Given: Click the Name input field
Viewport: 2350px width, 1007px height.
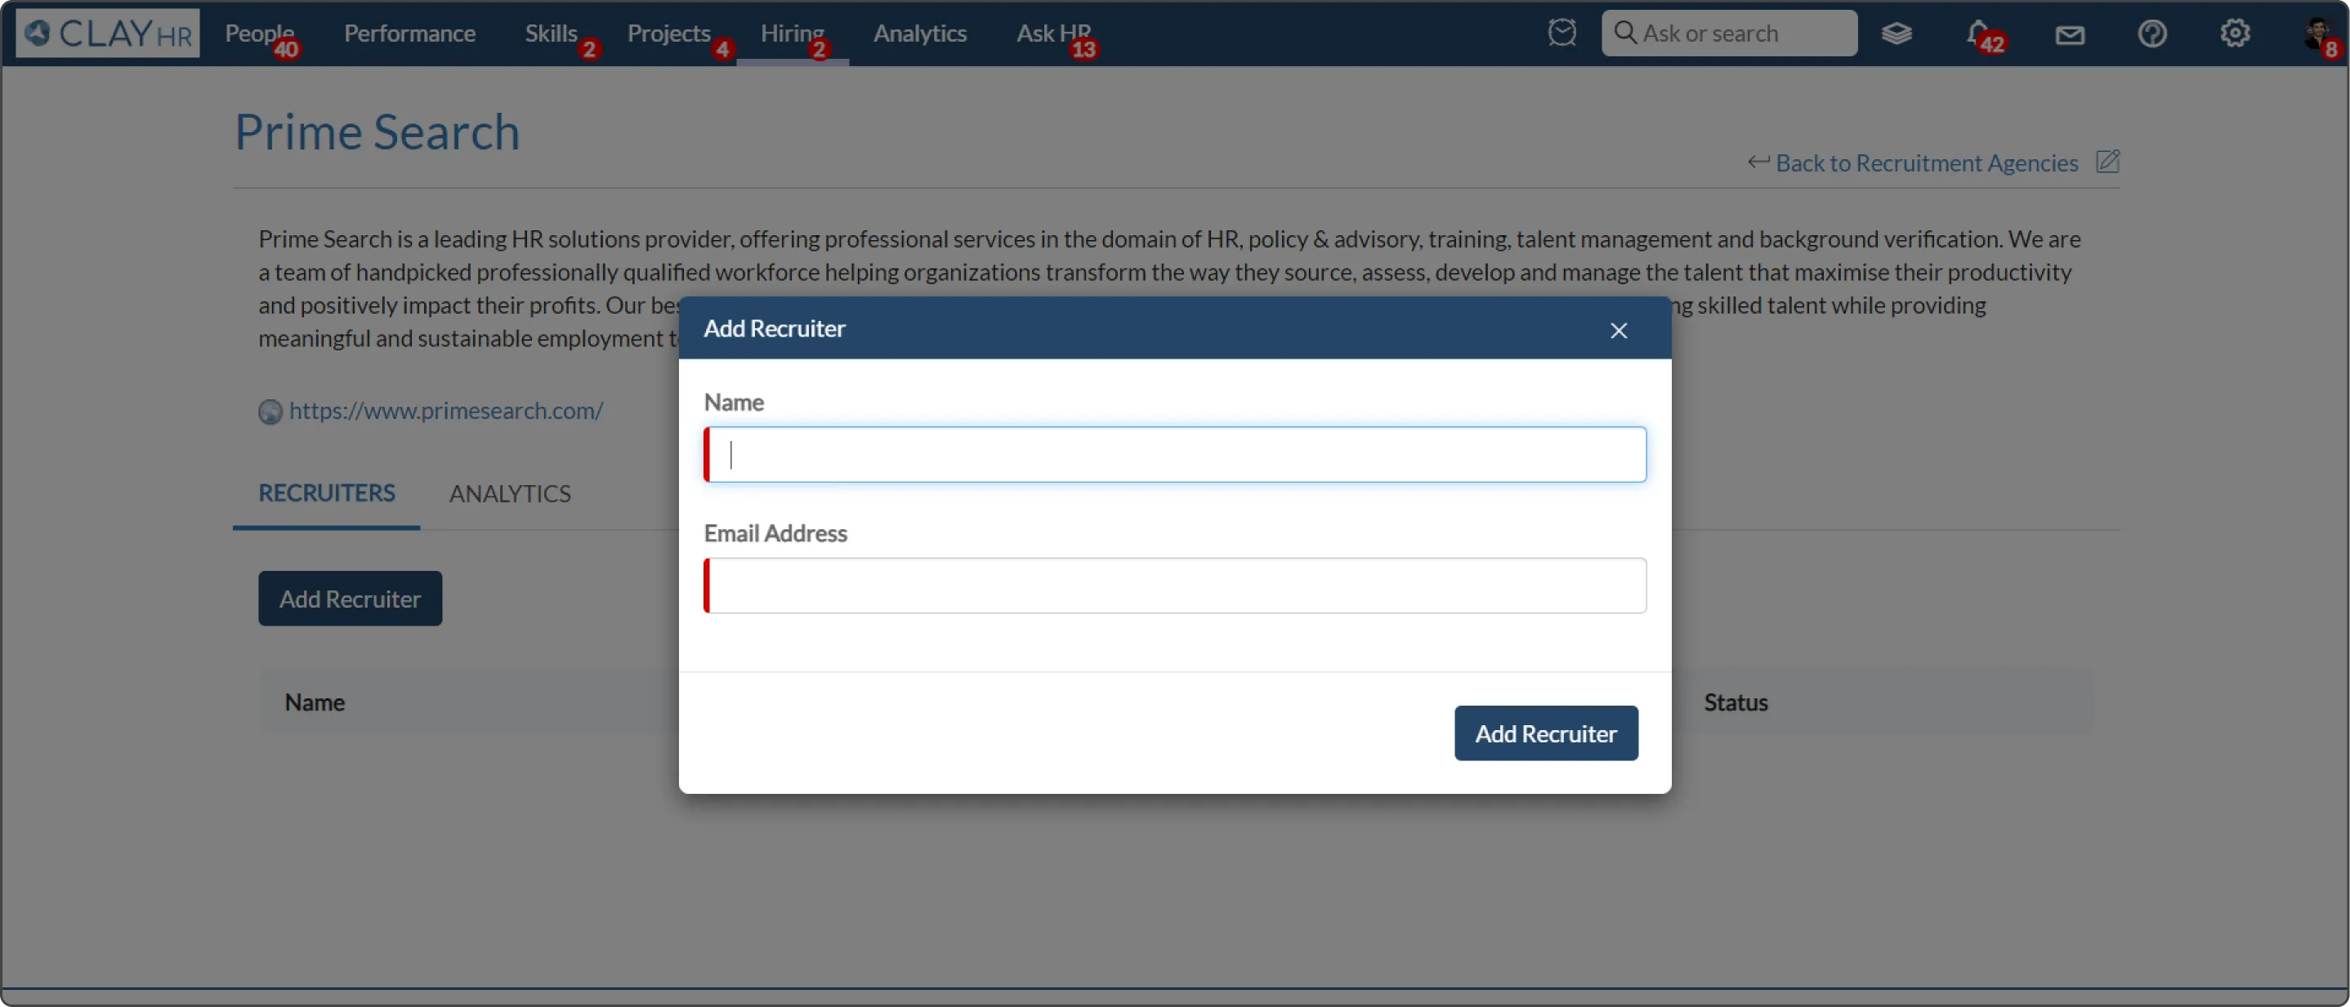Looking at the screenshot, I should [x=1175, y=454].
